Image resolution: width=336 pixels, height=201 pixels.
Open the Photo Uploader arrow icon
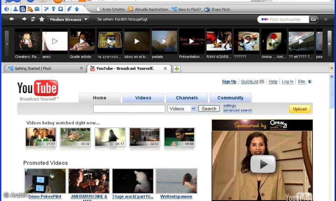77,9
